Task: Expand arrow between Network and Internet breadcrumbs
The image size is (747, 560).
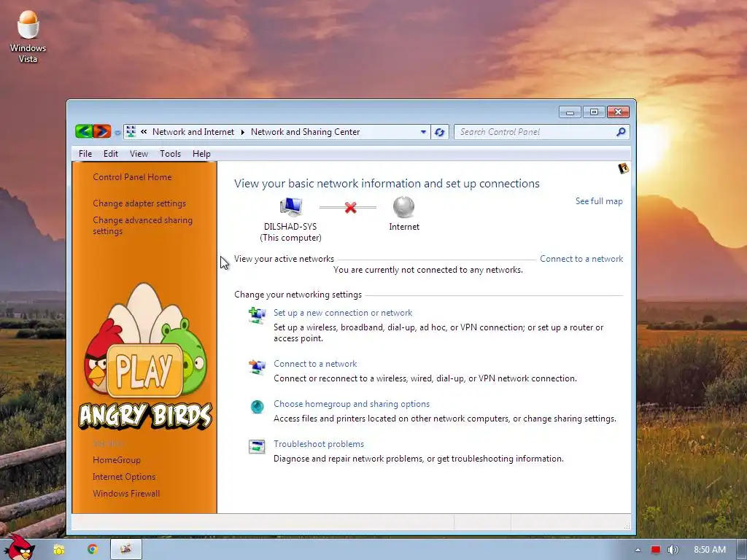Action: [242, 132]
